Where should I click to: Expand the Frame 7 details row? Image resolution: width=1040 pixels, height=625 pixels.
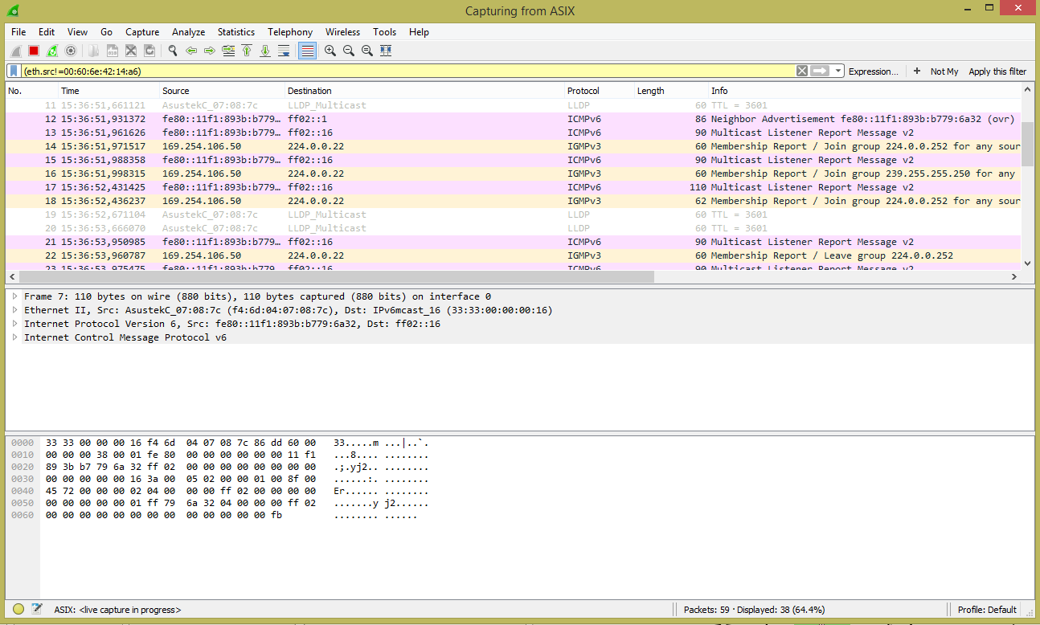click(14, 296)
